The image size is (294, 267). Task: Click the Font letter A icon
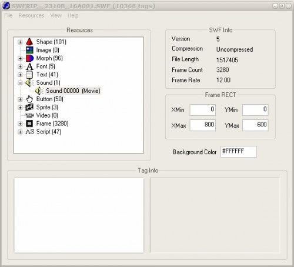(29, 66)
